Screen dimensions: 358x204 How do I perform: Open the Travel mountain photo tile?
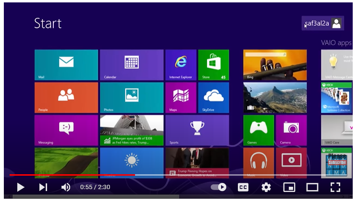pos(275,97)
